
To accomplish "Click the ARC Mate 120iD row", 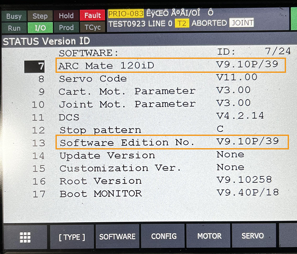I will coord(170,65).
